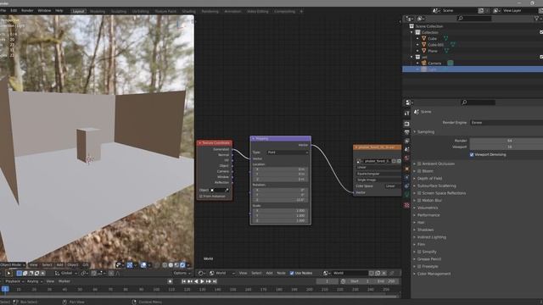Click the outliner search field
543x305 pixels.
click(x=473, y=19)
